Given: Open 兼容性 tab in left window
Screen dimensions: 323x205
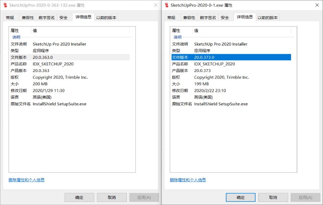Looking at the screenshot, I should [28, 18].
